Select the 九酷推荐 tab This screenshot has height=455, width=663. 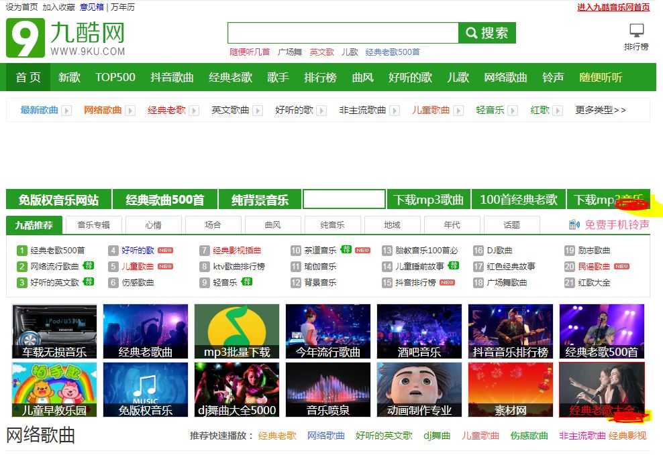(34, 225)
